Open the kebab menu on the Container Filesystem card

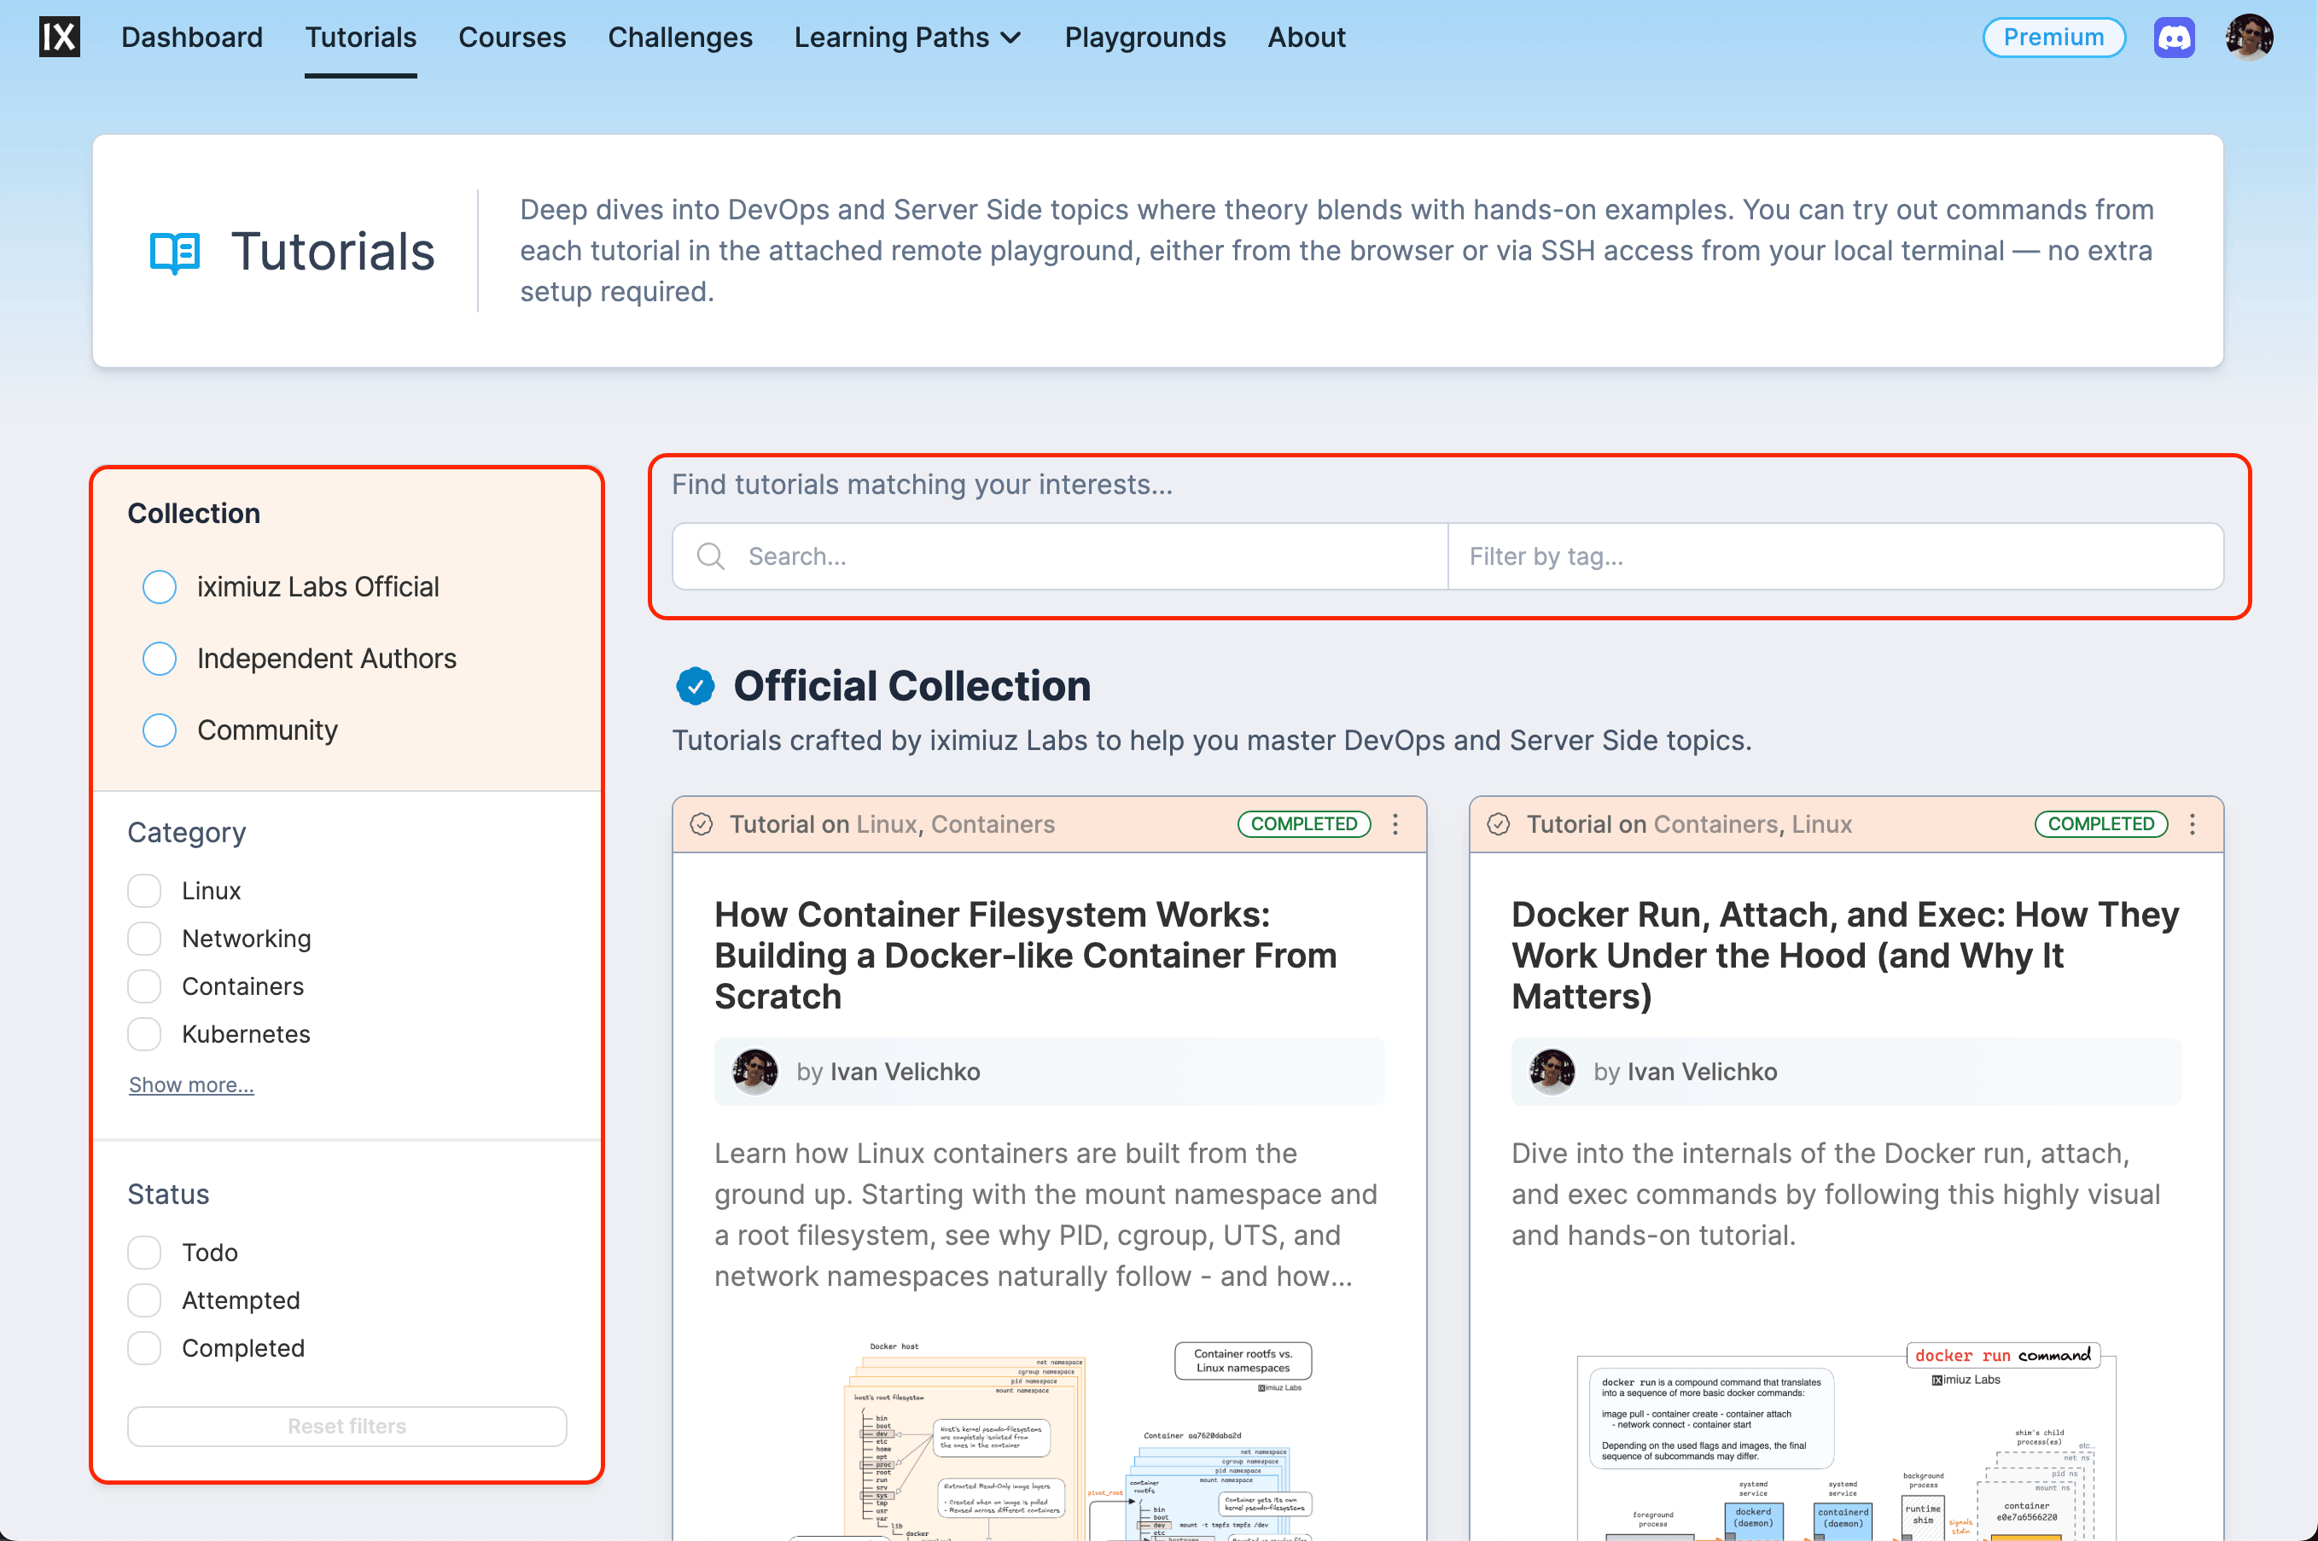coord(1395,824)
